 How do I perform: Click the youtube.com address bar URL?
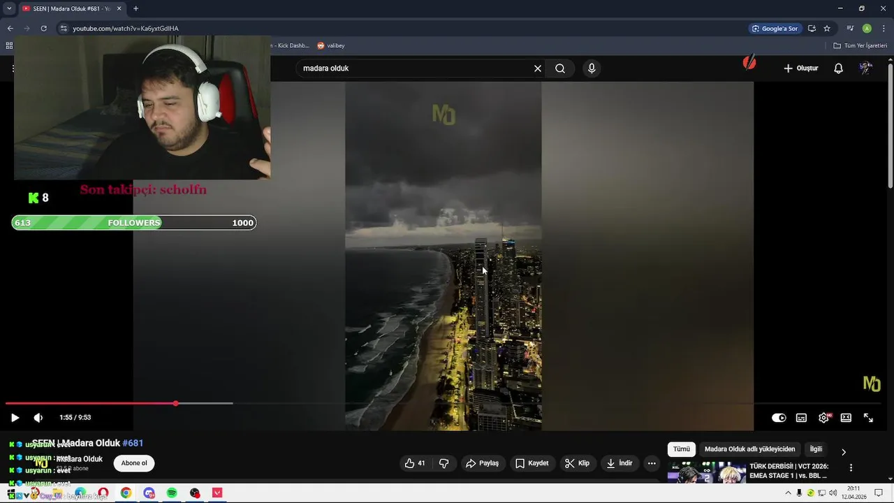pos(126,29)
